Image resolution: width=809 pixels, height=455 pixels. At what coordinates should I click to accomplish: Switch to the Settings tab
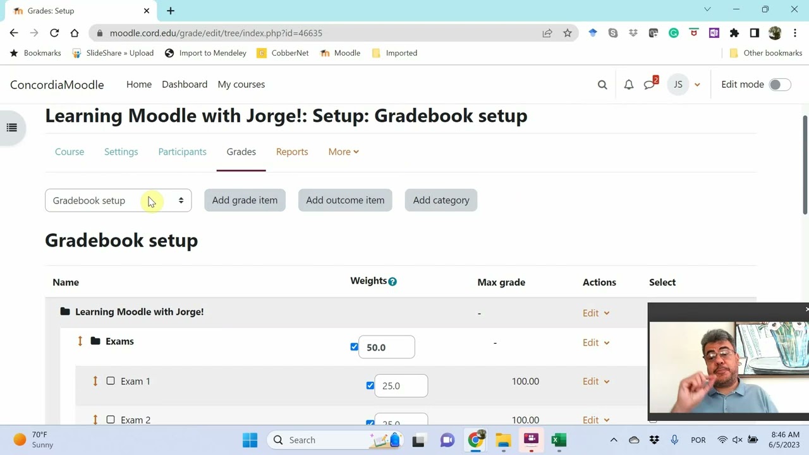121,152
